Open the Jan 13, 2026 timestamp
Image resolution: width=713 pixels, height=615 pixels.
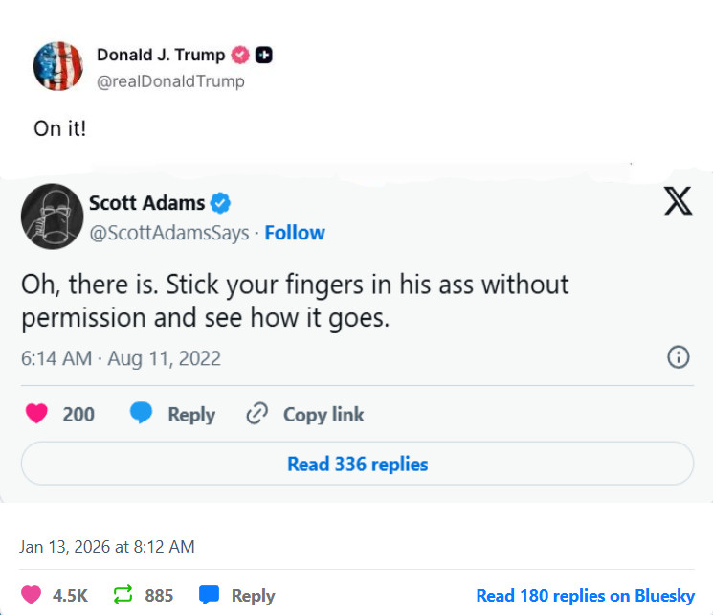pyautogui.click(x=107, y=547)
